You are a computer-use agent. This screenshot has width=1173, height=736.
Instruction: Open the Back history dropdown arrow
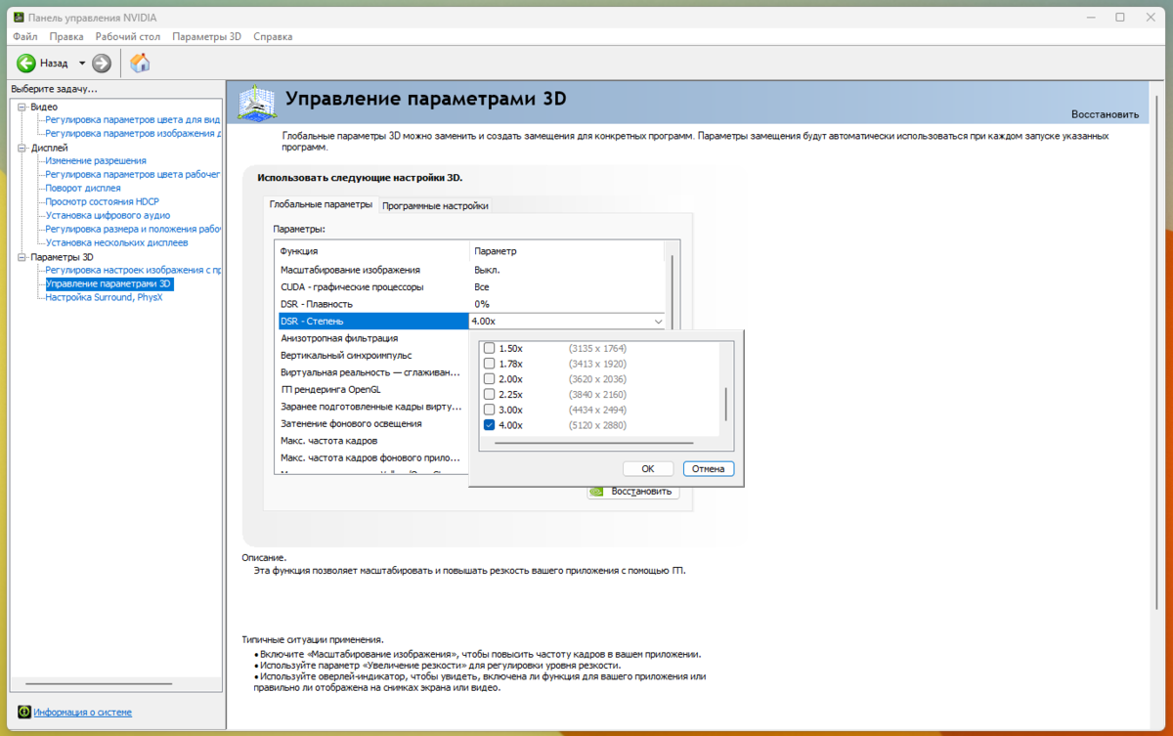point(82,64)
